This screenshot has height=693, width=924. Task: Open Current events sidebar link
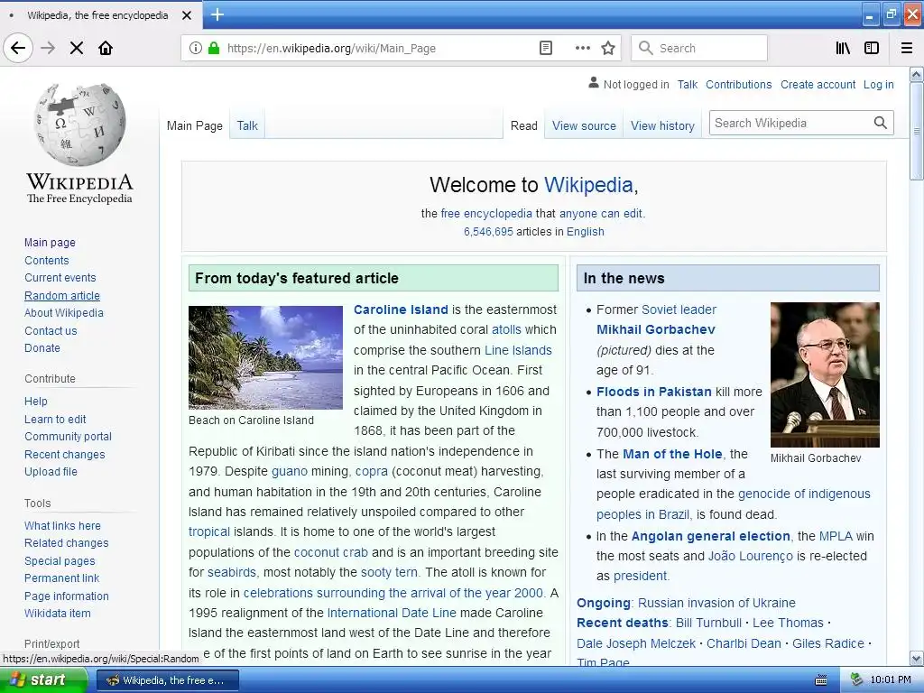coord(60,278)
